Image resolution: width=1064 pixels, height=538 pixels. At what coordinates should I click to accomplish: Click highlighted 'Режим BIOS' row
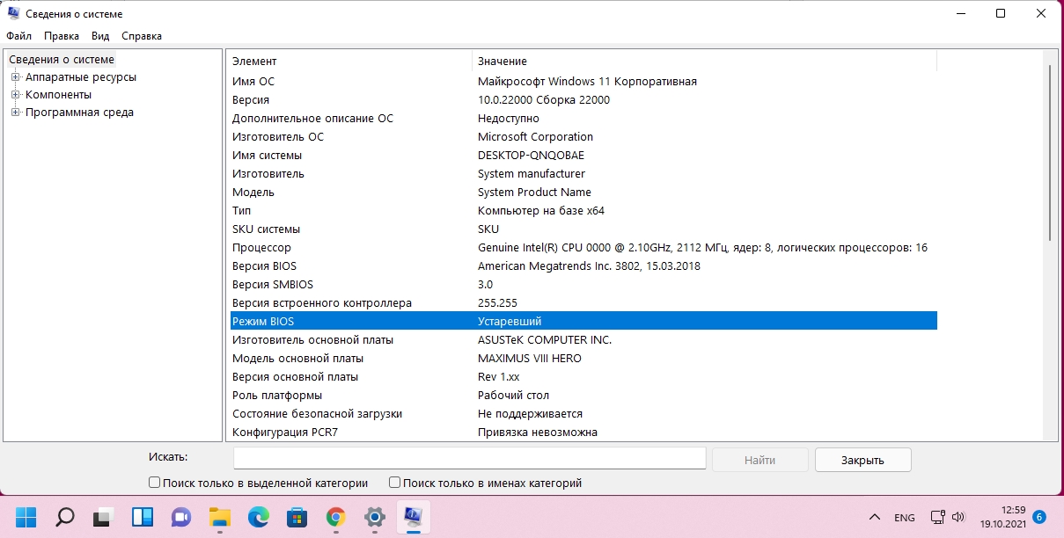pyautogui.click(x=583, y=322)
